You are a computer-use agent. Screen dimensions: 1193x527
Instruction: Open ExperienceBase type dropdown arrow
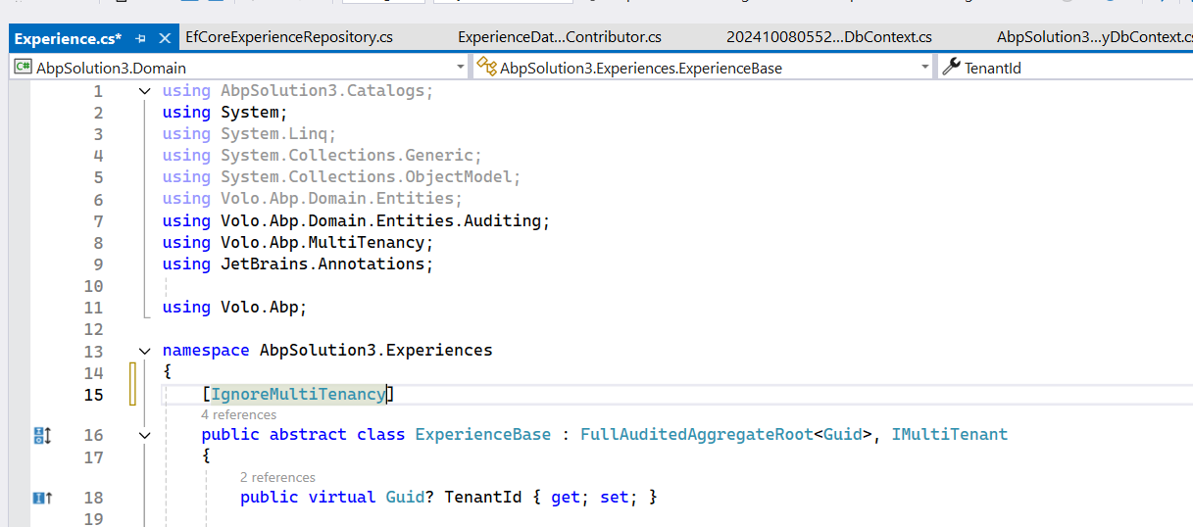[924, 68]
